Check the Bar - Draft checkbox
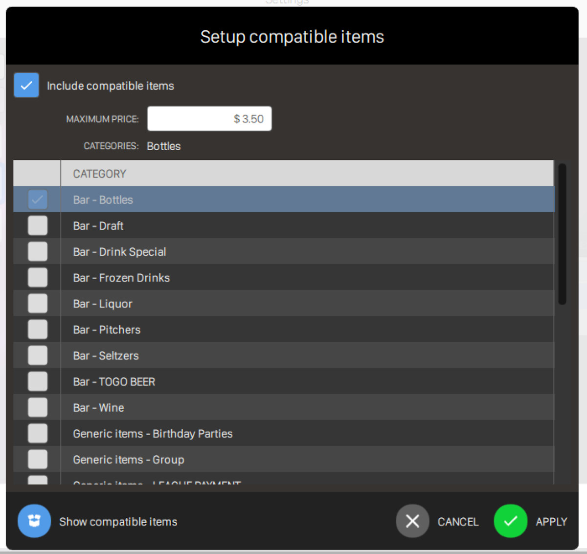The image size is (587, 554). click(x=38, y=226)
